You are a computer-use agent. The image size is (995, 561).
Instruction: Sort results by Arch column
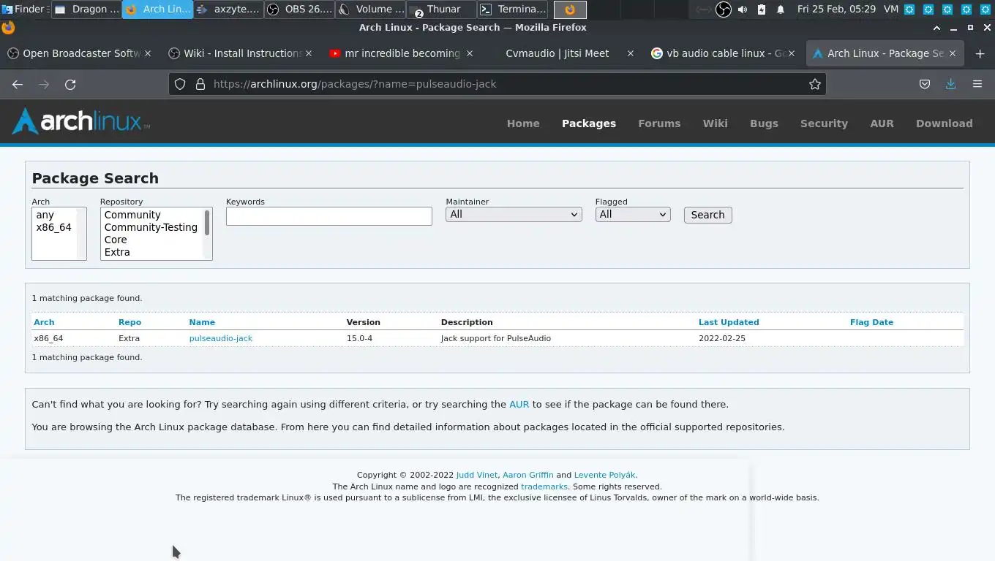tap(44, 322)
